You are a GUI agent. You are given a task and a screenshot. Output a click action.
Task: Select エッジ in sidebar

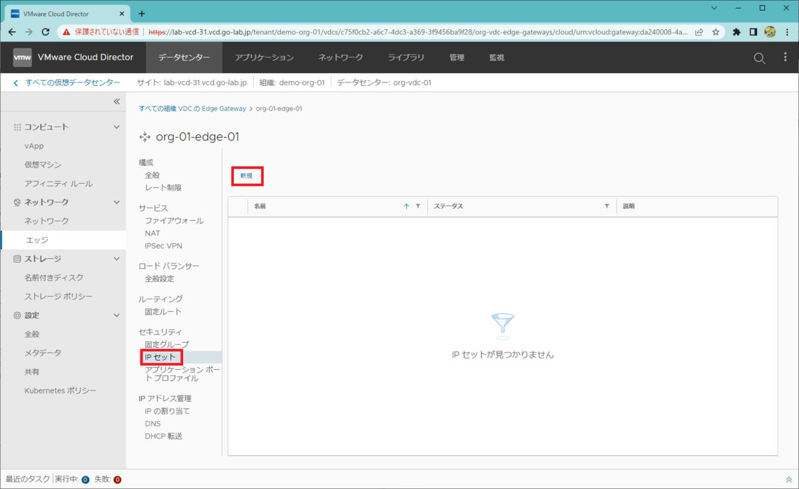63,240
